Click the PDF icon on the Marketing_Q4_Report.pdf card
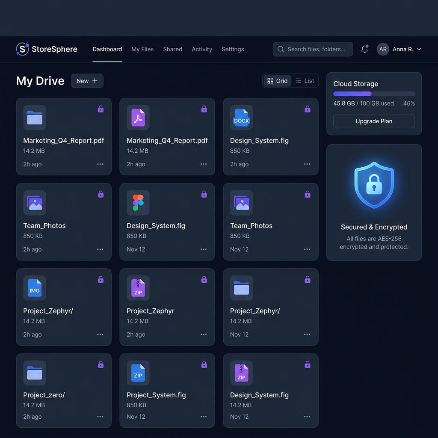 138,118
